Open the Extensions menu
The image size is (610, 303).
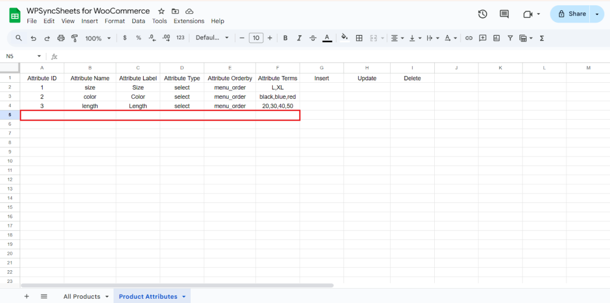tap(189, 21)
